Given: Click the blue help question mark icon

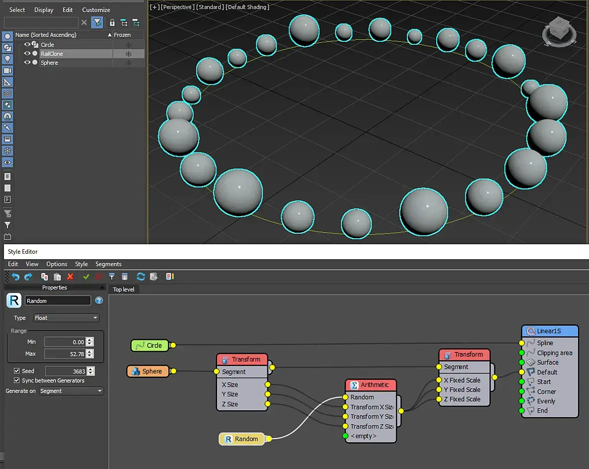Looking at the screenshot, I should click(x=99, y=301).
